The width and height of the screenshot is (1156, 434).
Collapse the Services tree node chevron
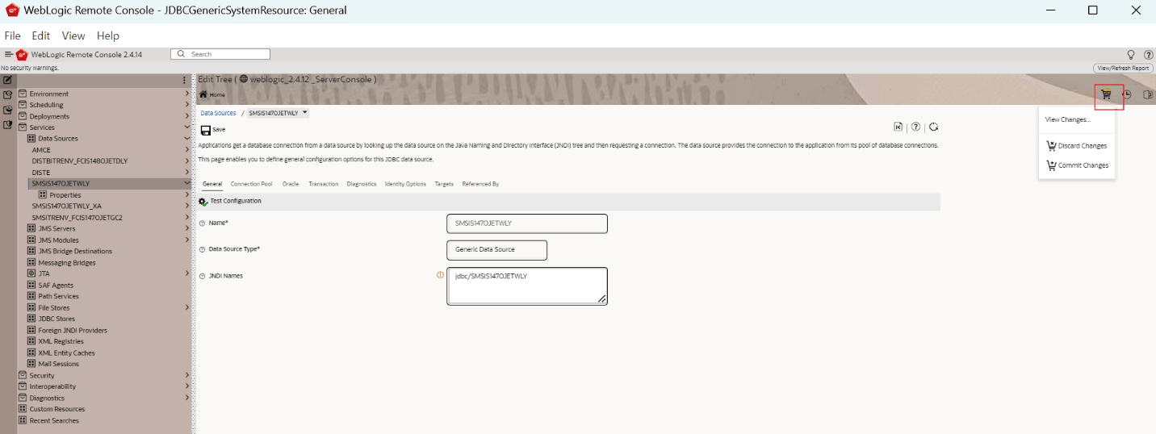[187, 127]
